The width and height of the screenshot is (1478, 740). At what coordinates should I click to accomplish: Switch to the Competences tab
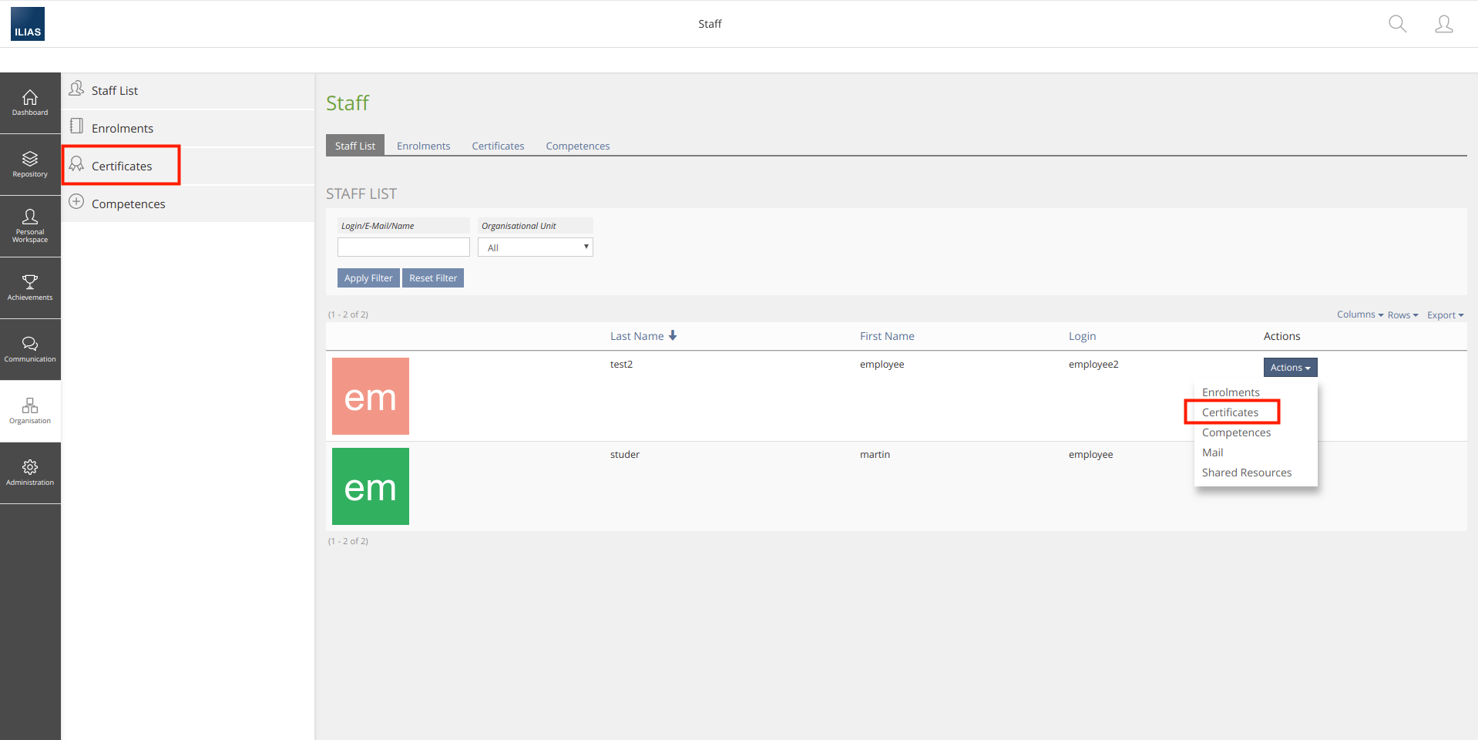(577, 146)
